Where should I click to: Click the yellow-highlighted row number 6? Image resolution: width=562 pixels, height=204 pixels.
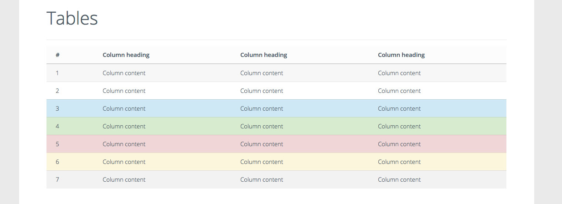tap(276, 162)
